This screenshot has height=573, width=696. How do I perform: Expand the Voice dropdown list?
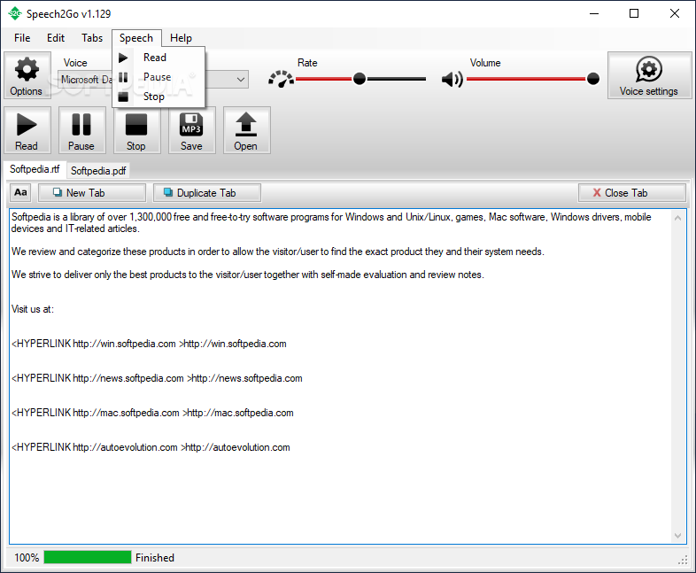241,80
